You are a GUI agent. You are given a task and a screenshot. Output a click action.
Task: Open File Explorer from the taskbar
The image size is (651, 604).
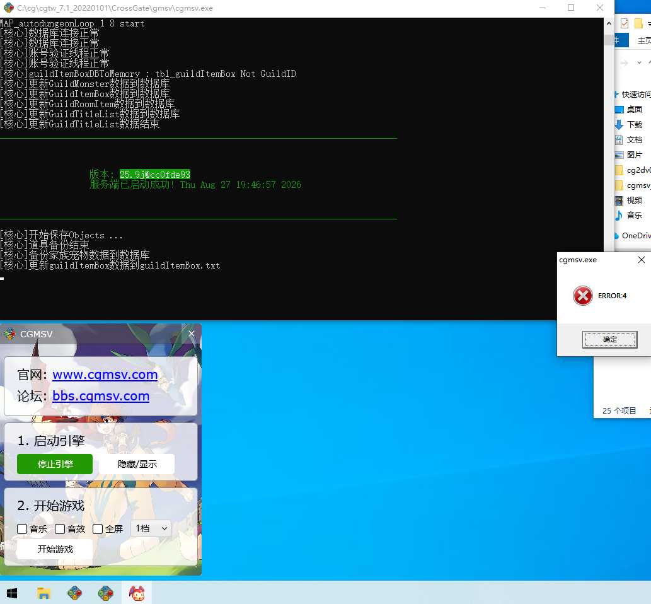[43, 593]
